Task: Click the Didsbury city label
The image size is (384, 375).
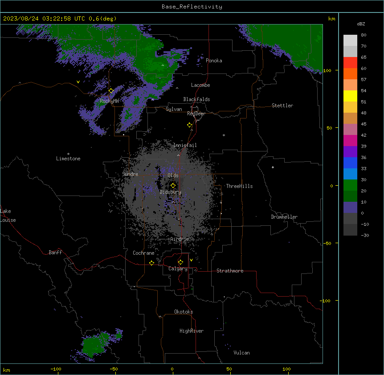Action: (x=171, y=192)
